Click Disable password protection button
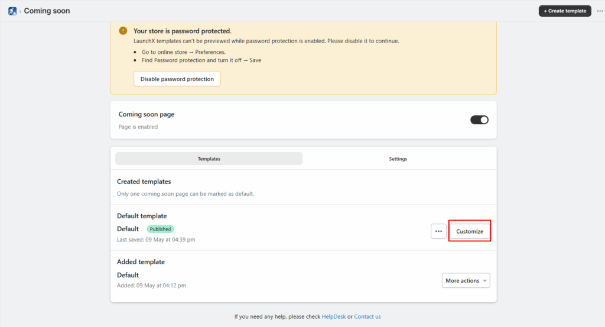605x327 pixels. [x=177, y=79]
